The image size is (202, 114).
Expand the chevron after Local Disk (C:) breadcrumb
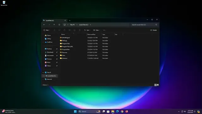pyautogui.click(x=90, y=25)
